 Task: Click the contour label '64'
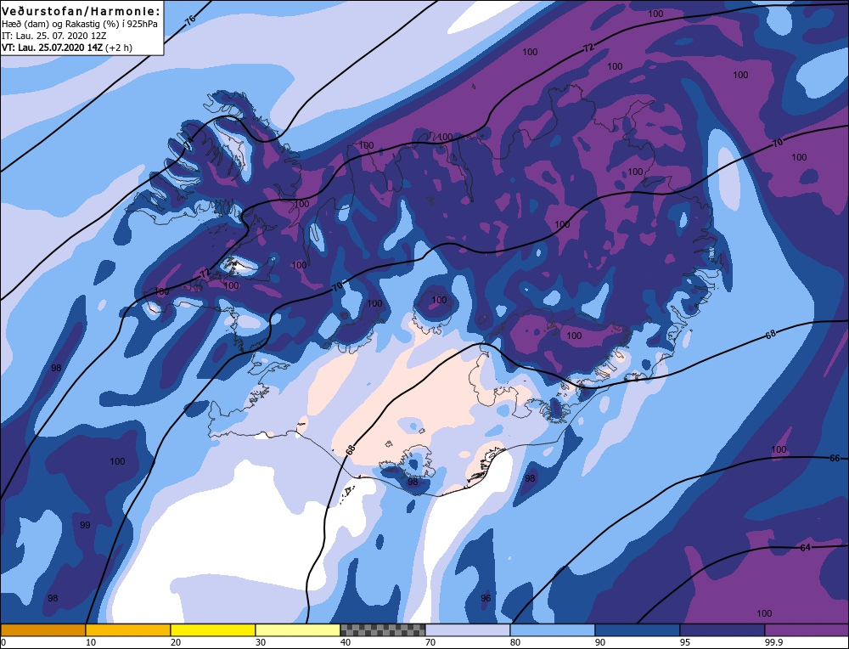[805, 548]
